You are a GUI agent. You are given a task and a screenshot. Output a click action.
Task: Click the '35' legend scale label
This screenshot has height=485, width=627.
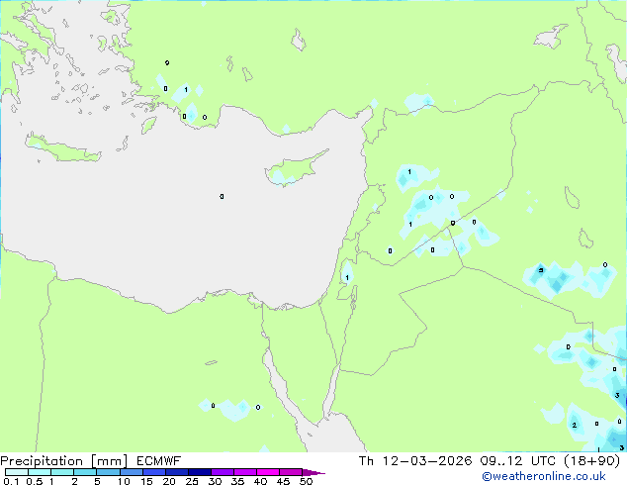tap(237, 481)
